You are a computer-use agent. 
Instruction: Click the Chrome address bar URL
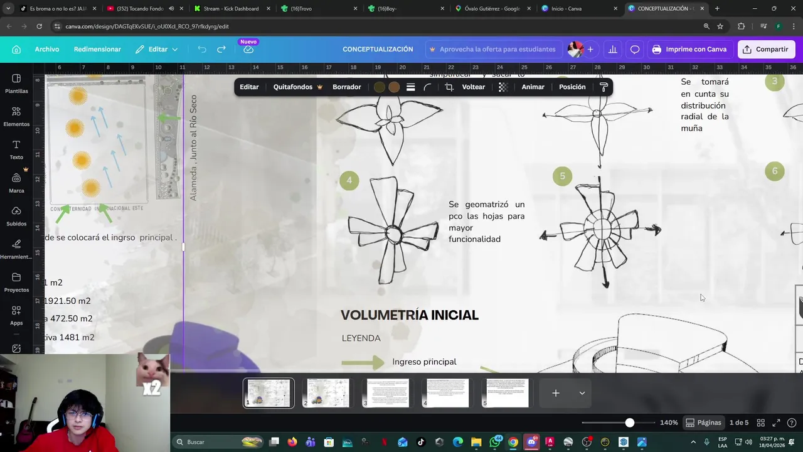pos(147,26)
